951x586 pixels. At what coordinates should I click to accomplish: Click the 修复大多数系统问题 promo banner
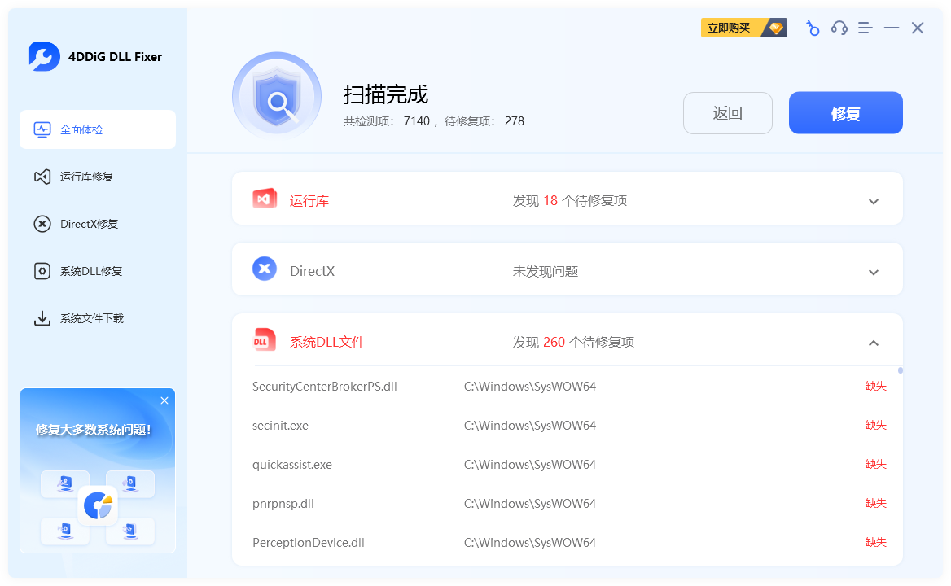coord(98,471)
